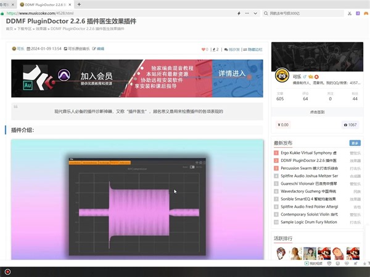
Task: Click the 点击签到 sign-in button
Action: pos(317,112)
